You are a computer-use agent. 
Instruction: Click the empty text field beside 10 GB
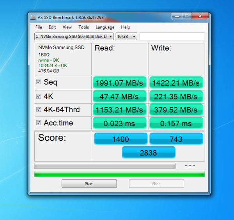(x=172, y=36)
